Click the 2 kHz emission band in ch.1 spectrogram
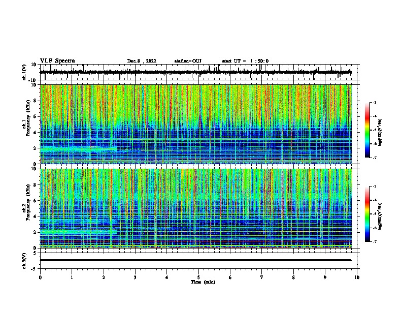The width and height of the screenshot is (402, 311). pyautogui.click(x=79, y=149)
